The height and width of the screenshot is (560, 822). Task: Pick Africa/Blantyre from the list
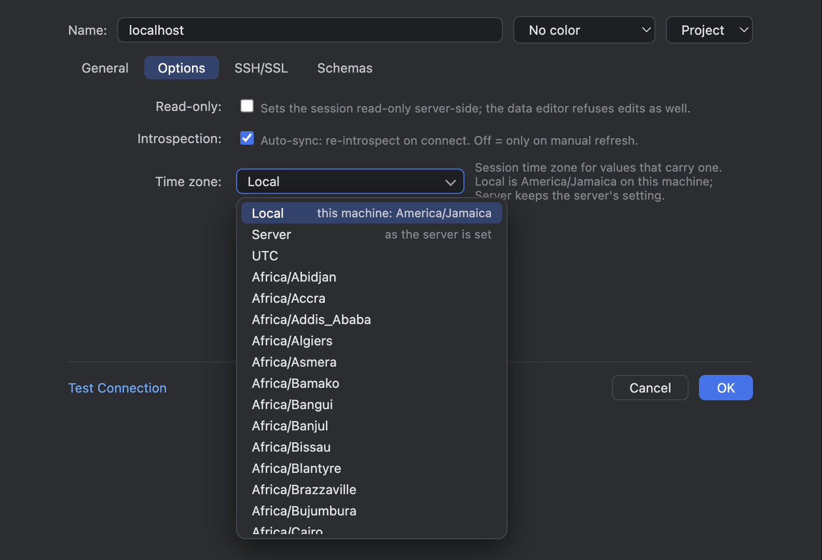pos(372,468)
